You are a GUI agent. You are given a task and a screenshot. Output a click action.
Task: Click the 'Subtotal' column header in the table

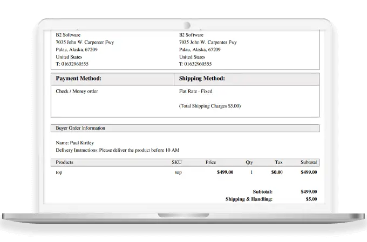click(x=309, y=162)
